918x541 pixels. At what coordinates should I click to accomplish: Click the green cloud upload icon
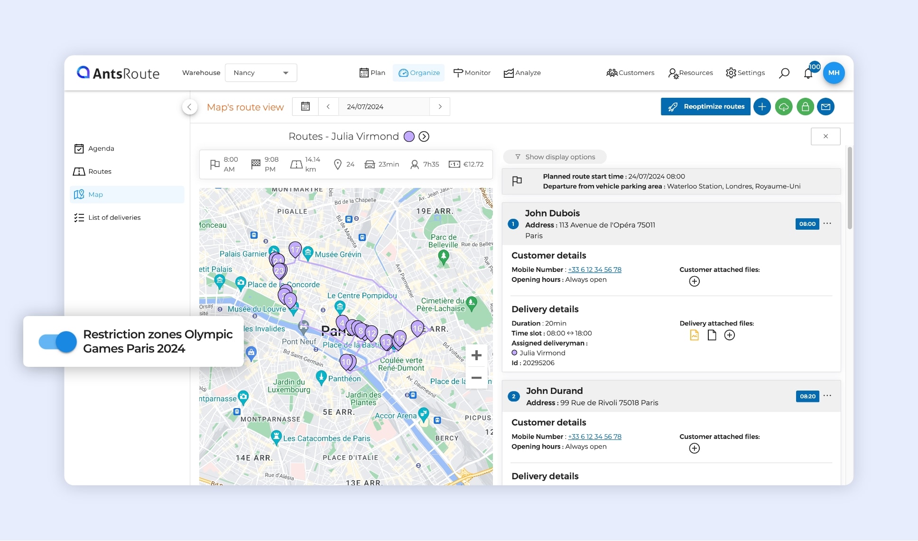[784, 107]
